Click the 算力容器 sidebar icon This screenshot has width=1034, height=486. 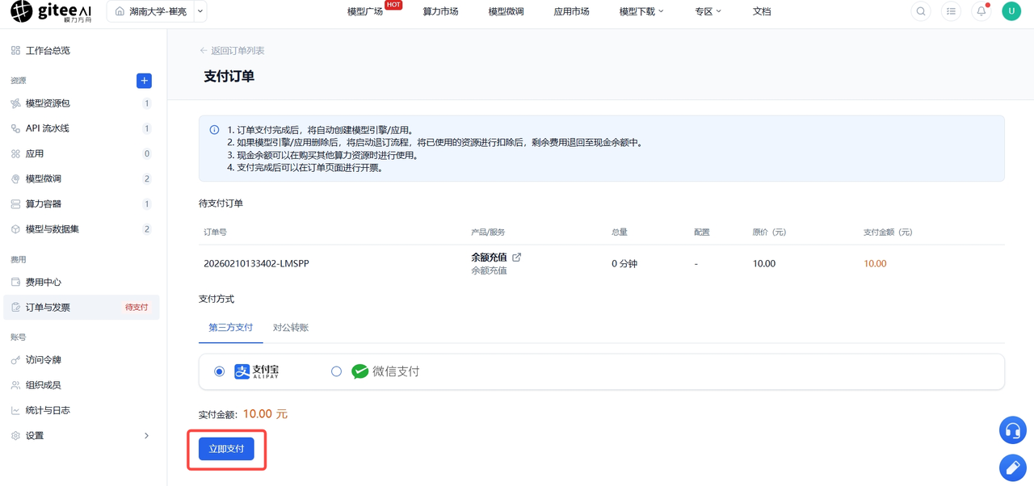click(x=15, y=204)
